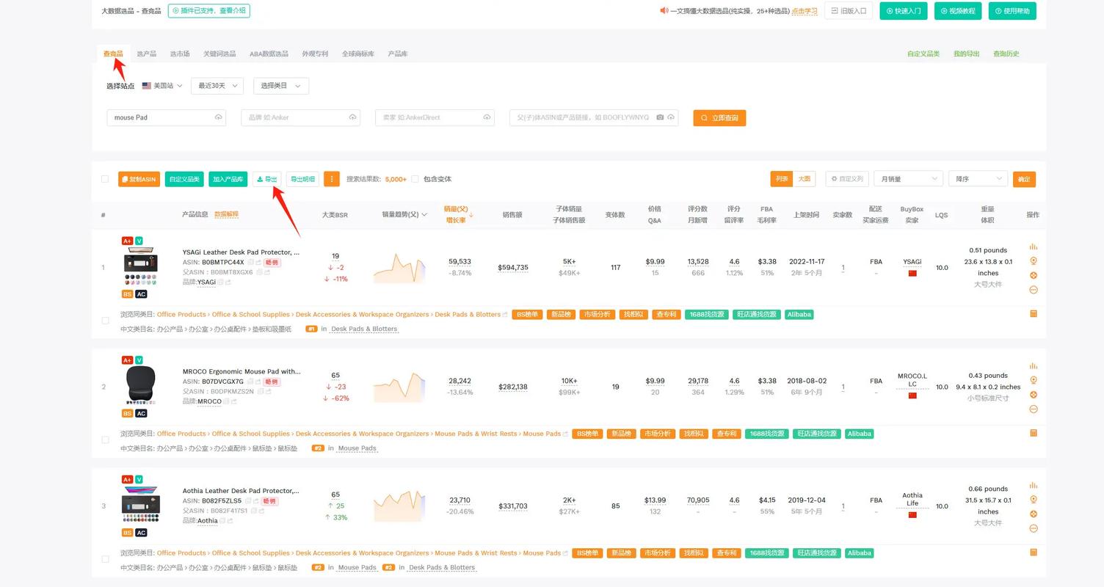Image resolution: width=1104 pixels, height=587 pixels.
Task: Click the AC badge on Aothia product
Action: (x=141, y=533)
